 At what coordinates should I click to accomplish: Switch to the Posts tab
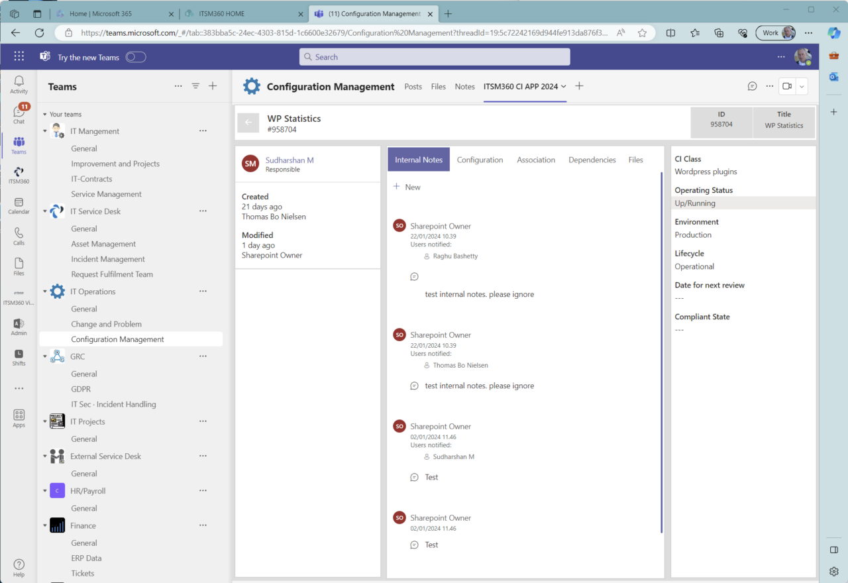[x=413, y=86]
